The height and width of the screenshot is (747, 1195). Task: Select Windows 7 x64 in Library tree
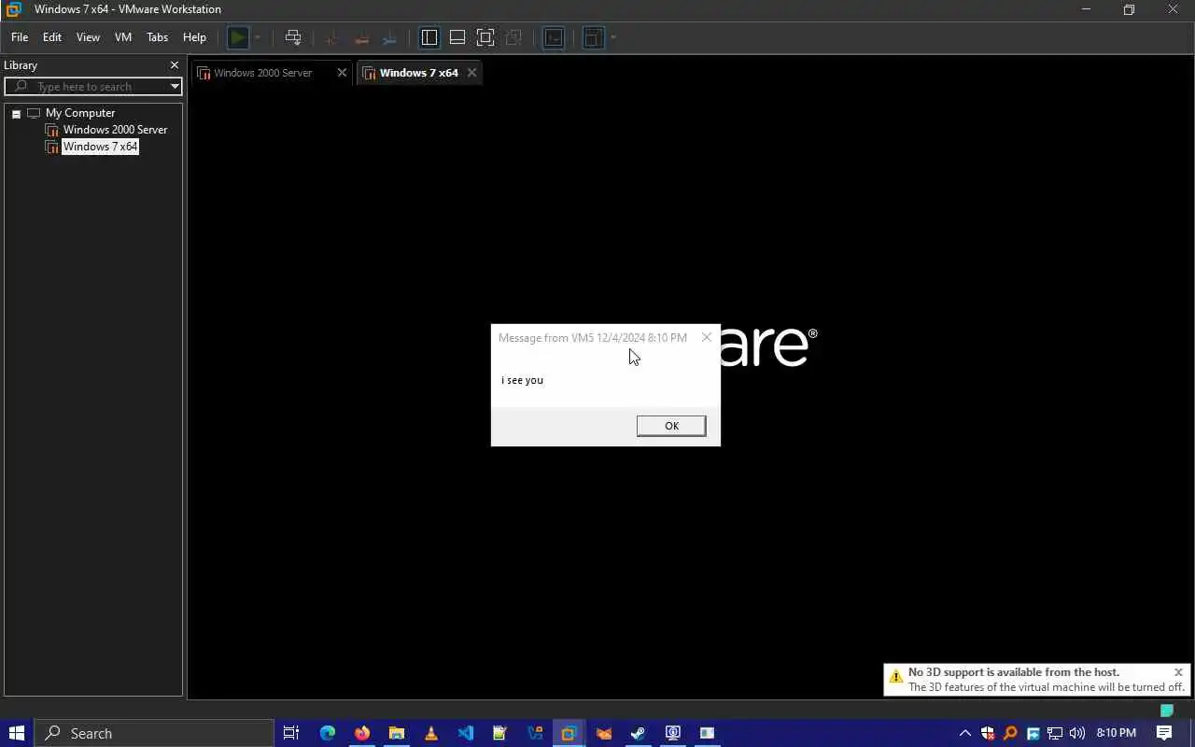click(100, 147)
